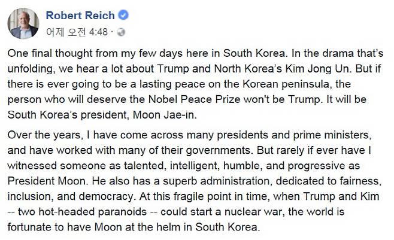Click the Robert Reich name link
This screenshot has height=240, width=394.
click(80, 16)
